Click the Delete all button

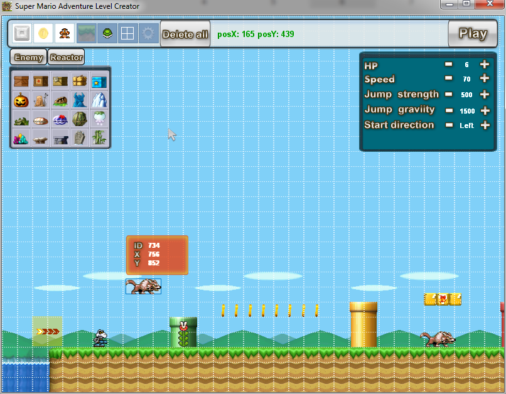pos(185,34)
